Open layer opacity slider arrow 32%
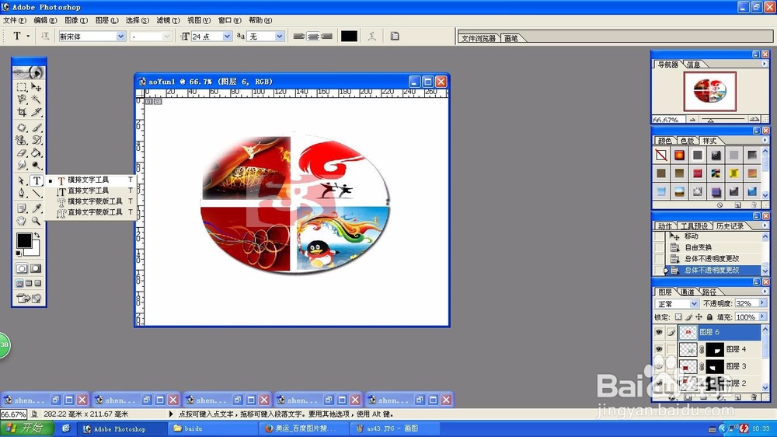Screen dimensions: 777x437 coord(762,303)
